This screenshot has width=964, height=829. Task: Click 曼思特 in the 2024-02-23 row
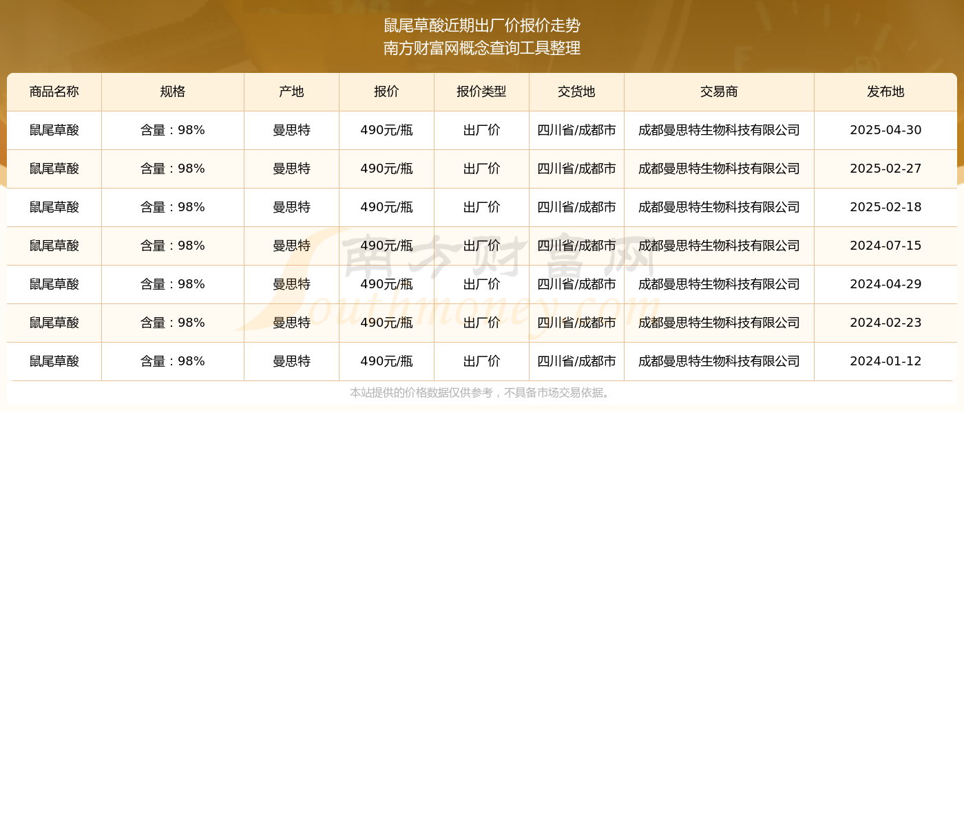coord(291,323)
